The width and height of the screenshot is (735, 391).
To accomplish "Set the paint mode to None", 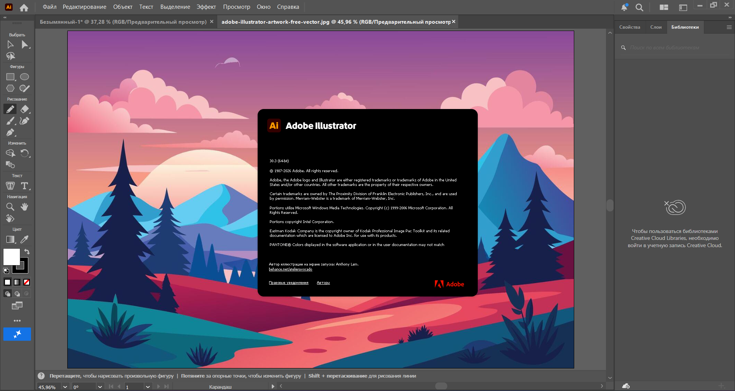I will [x=27, y=282].
